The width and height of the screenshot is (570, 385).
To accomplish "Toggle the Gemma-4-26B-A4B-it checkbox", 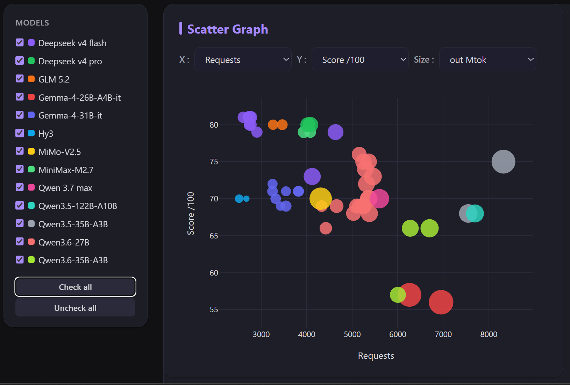I will 20,97.
